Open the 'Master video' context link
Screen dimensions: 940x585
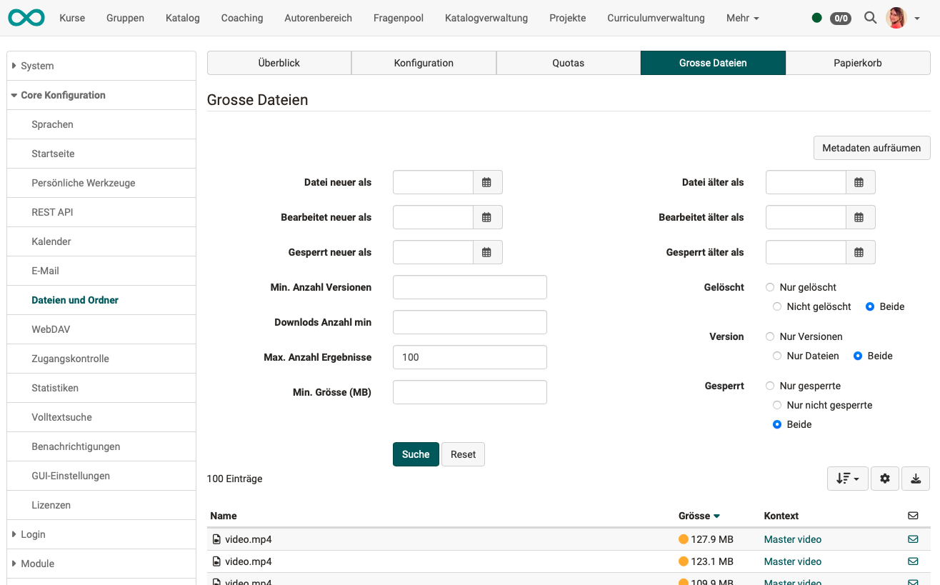coord(792,539)
